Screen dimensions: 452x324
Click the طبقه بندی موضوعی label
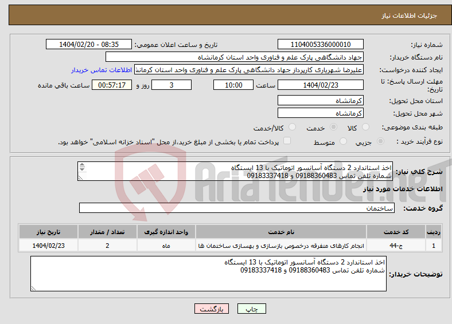[412, 127]
